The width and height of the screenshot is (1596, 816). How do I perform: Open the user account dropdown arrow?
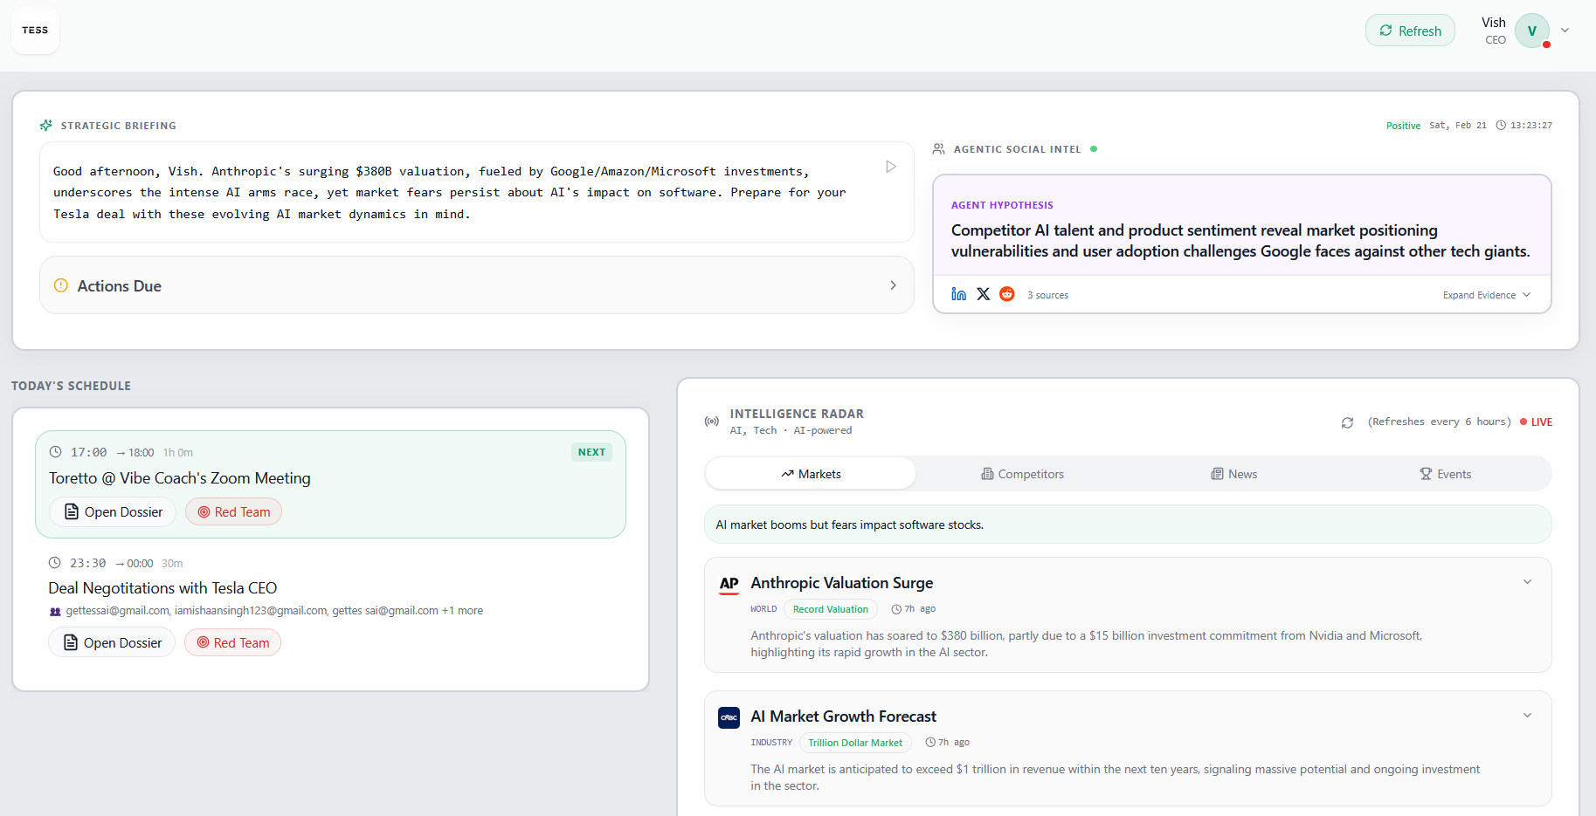pos(1565,30)
